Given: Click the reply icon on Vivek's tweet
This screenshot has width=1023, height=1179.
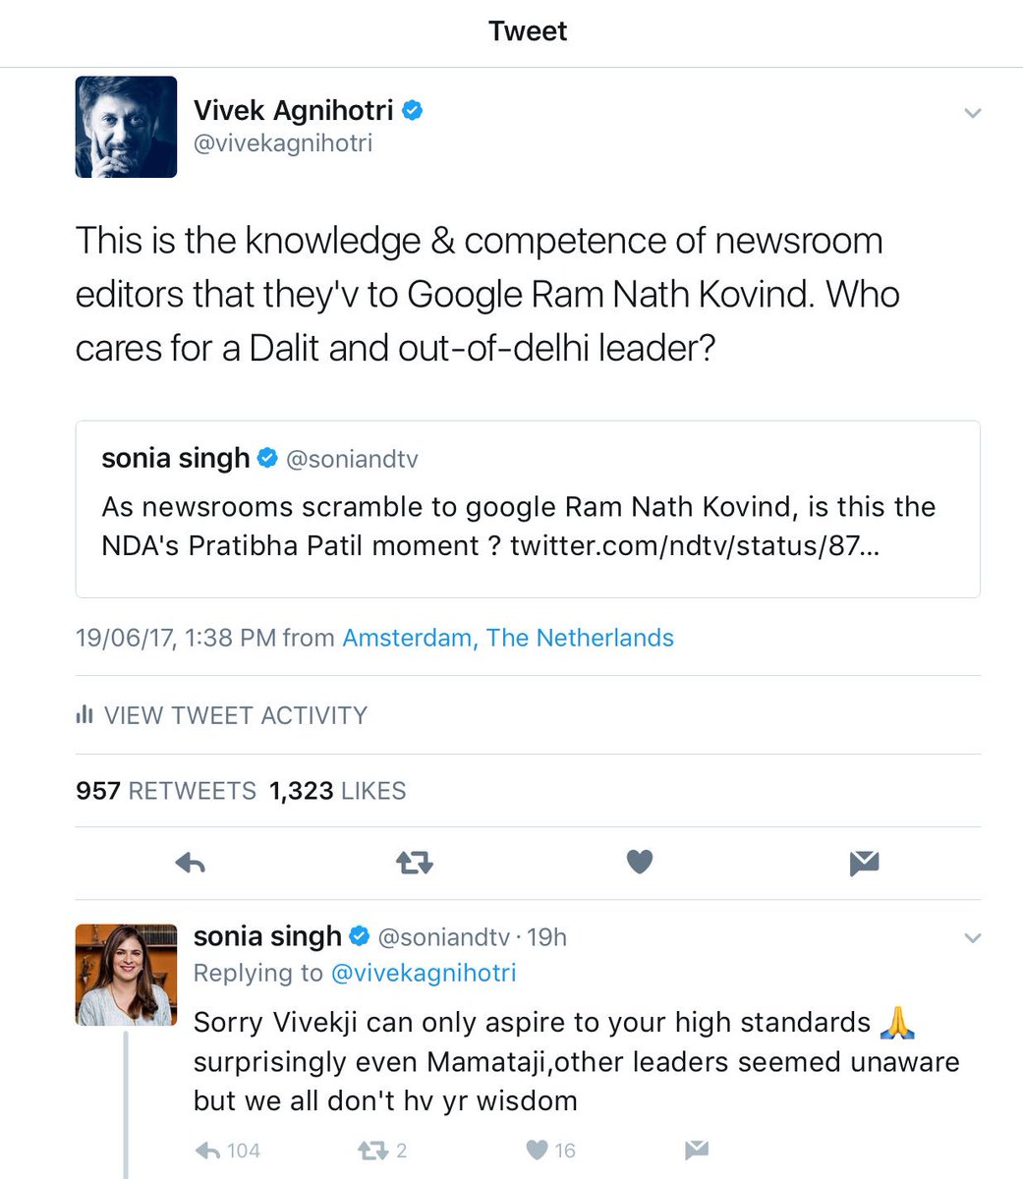Looking at the screenshot, I should 190,863.
